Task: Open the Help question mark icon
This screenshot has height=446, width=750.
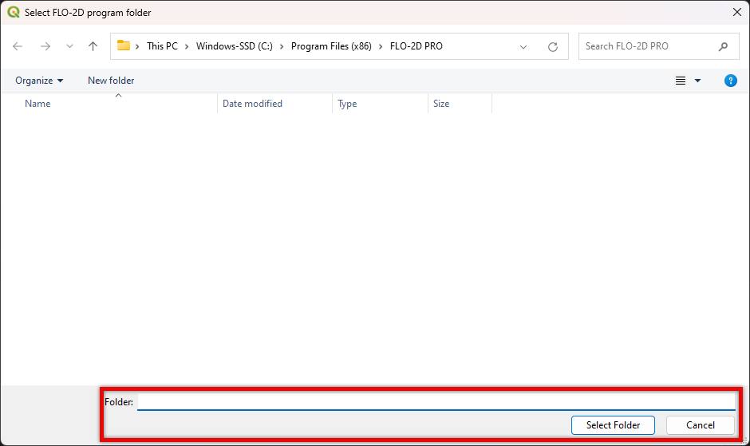Action: point(730,81)
